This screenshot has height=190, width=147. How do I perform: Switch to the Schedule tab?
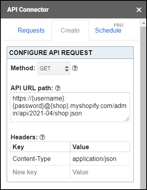pos(108,30)
